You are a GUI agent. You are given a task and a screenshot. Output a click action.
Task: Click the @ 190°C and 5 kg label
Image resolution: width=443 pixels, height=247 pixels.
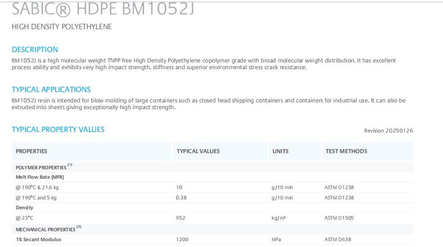36,198
